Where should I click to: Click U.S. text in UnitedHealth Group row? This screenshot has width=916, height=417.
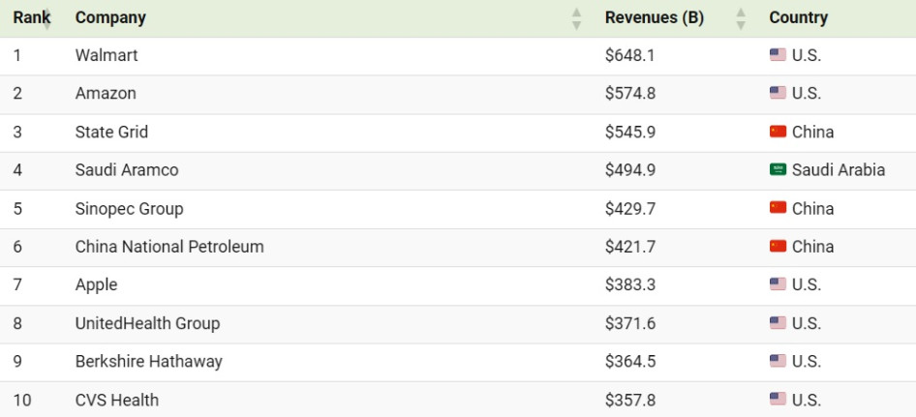[807, 323]
